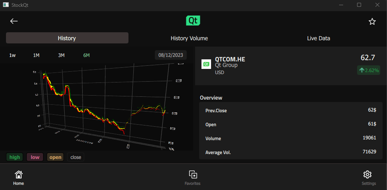Toggle the low series on chart
The height and width of the screenshot is (190, 387).
pos(35,157)
